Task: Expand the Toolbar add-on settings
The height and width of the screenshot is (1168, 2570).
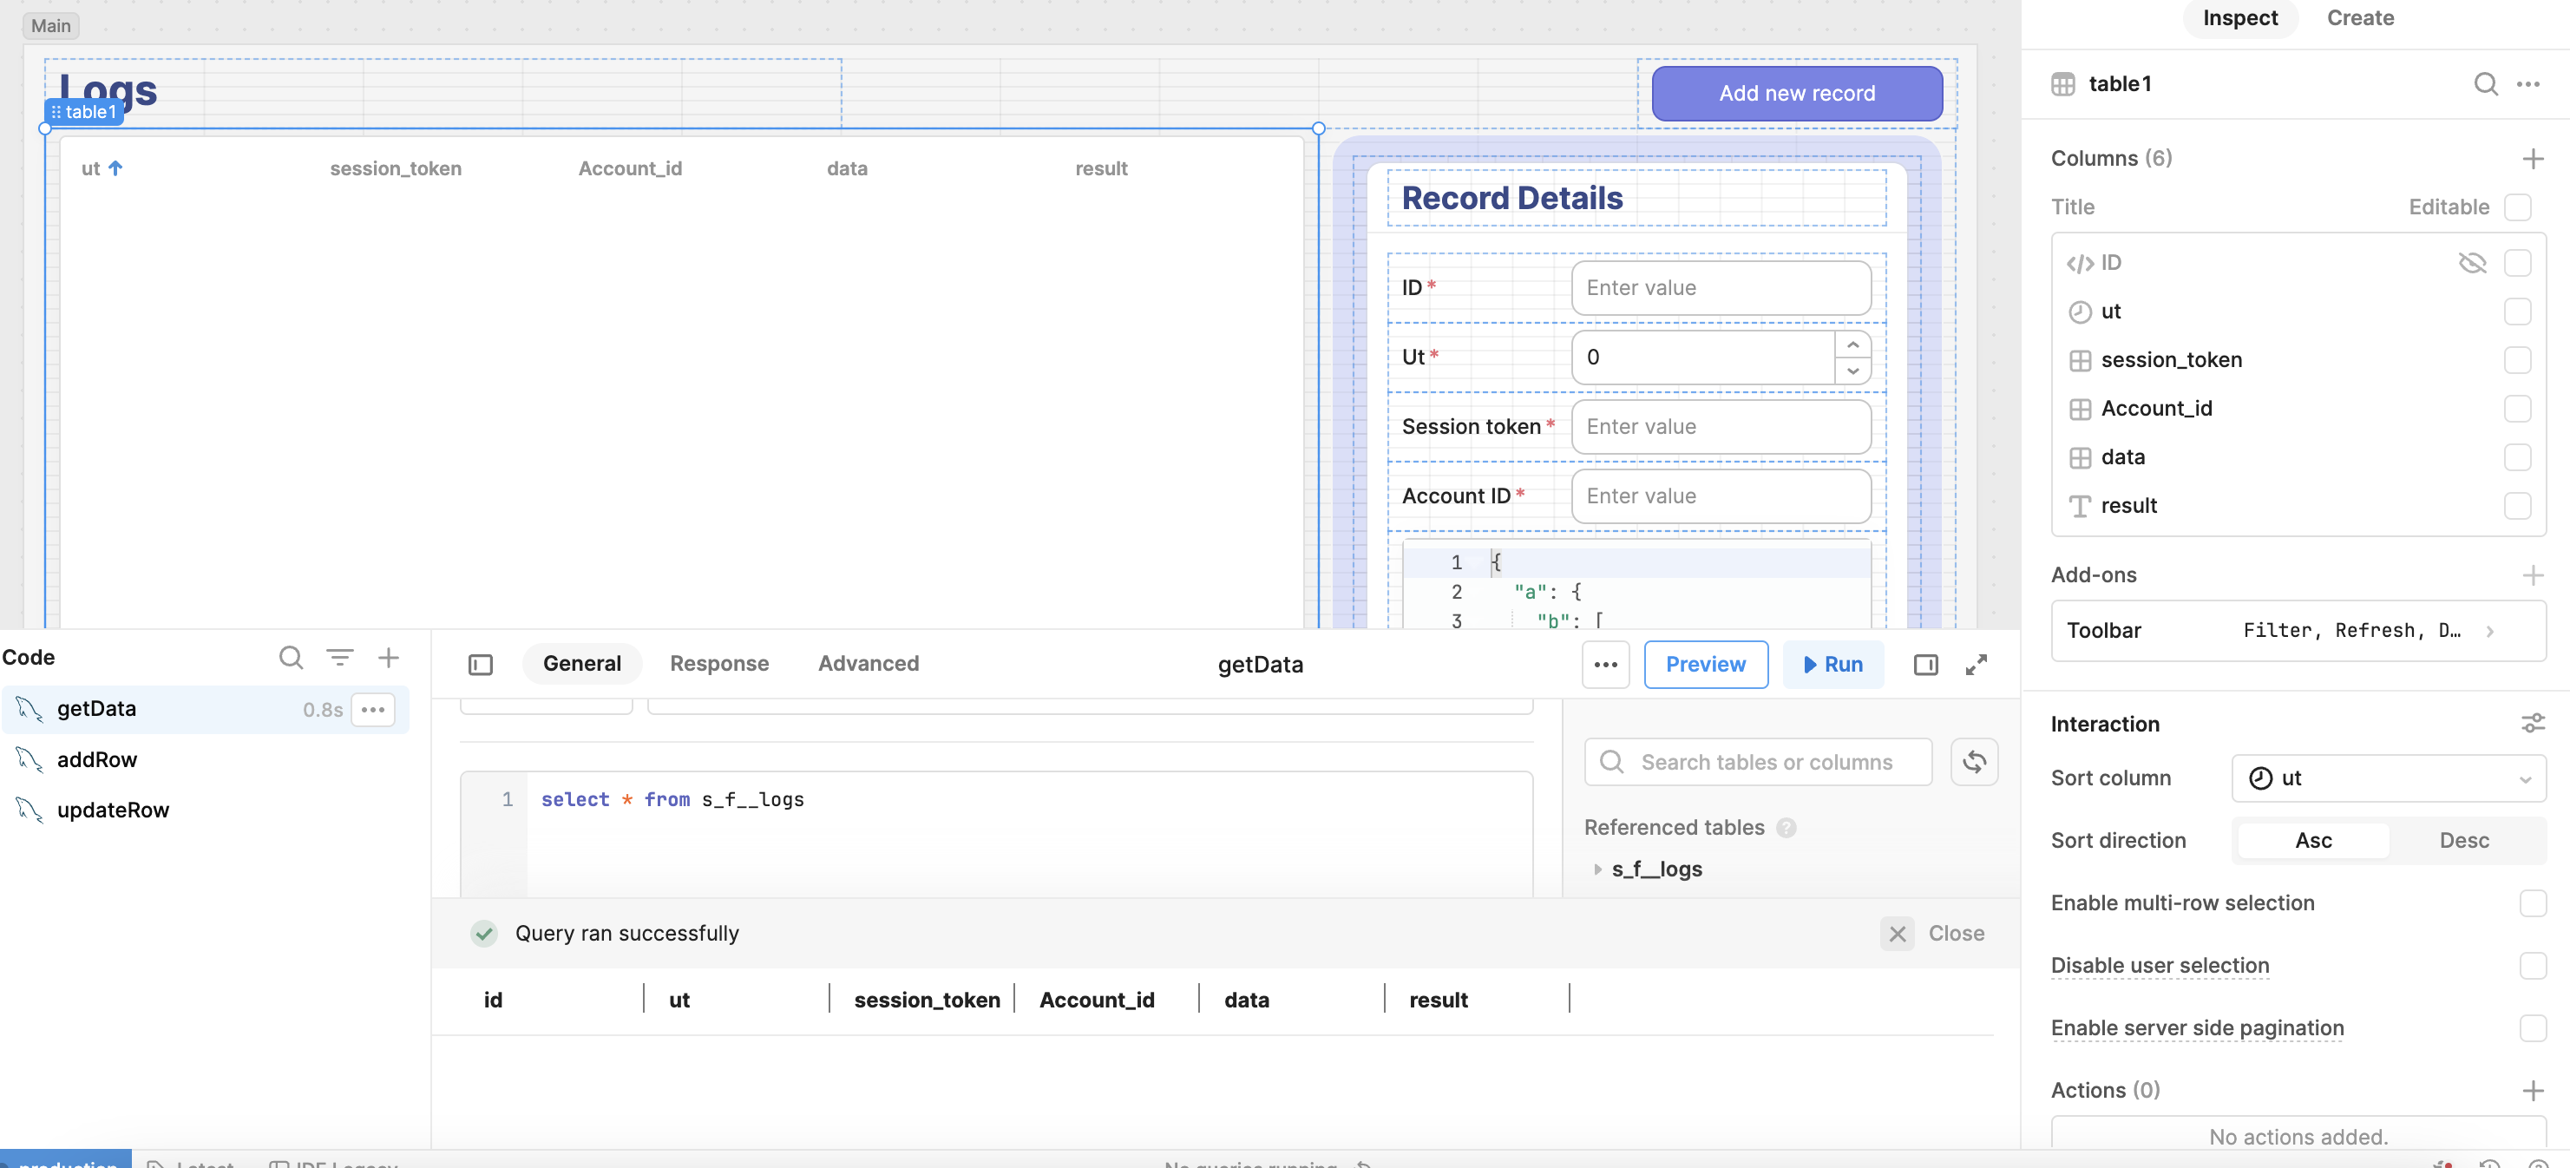Action: pos(2298,630)
